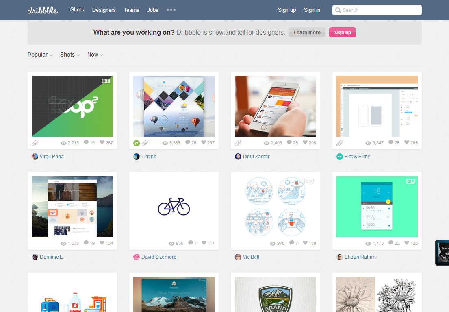This screenshot has width=449, height=312.
Task: Open Virgil Pana's profile link
Action: [52, 157]
